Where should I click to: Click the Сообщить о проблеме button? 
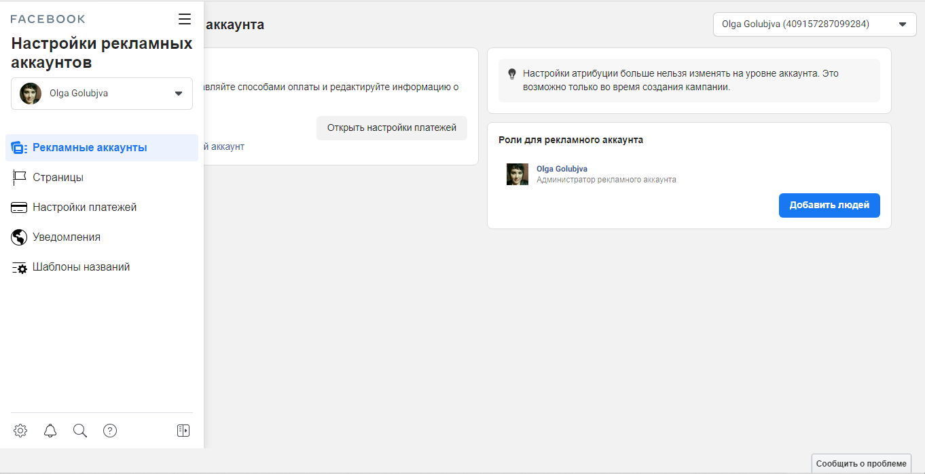[861, 464]
